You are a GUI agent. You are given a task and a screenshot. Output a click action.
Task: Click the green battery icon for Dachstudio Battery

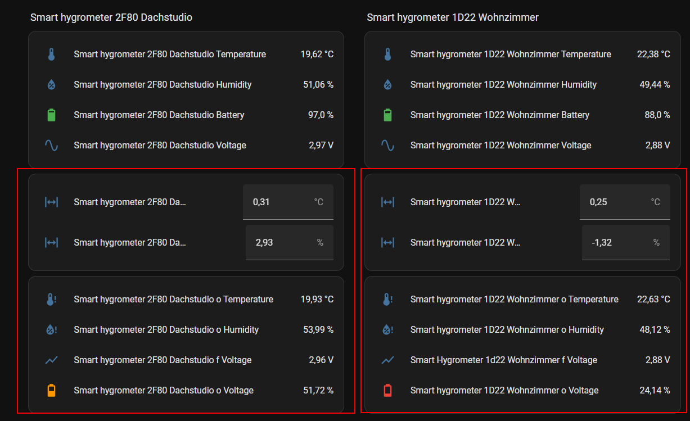(51, 115)
